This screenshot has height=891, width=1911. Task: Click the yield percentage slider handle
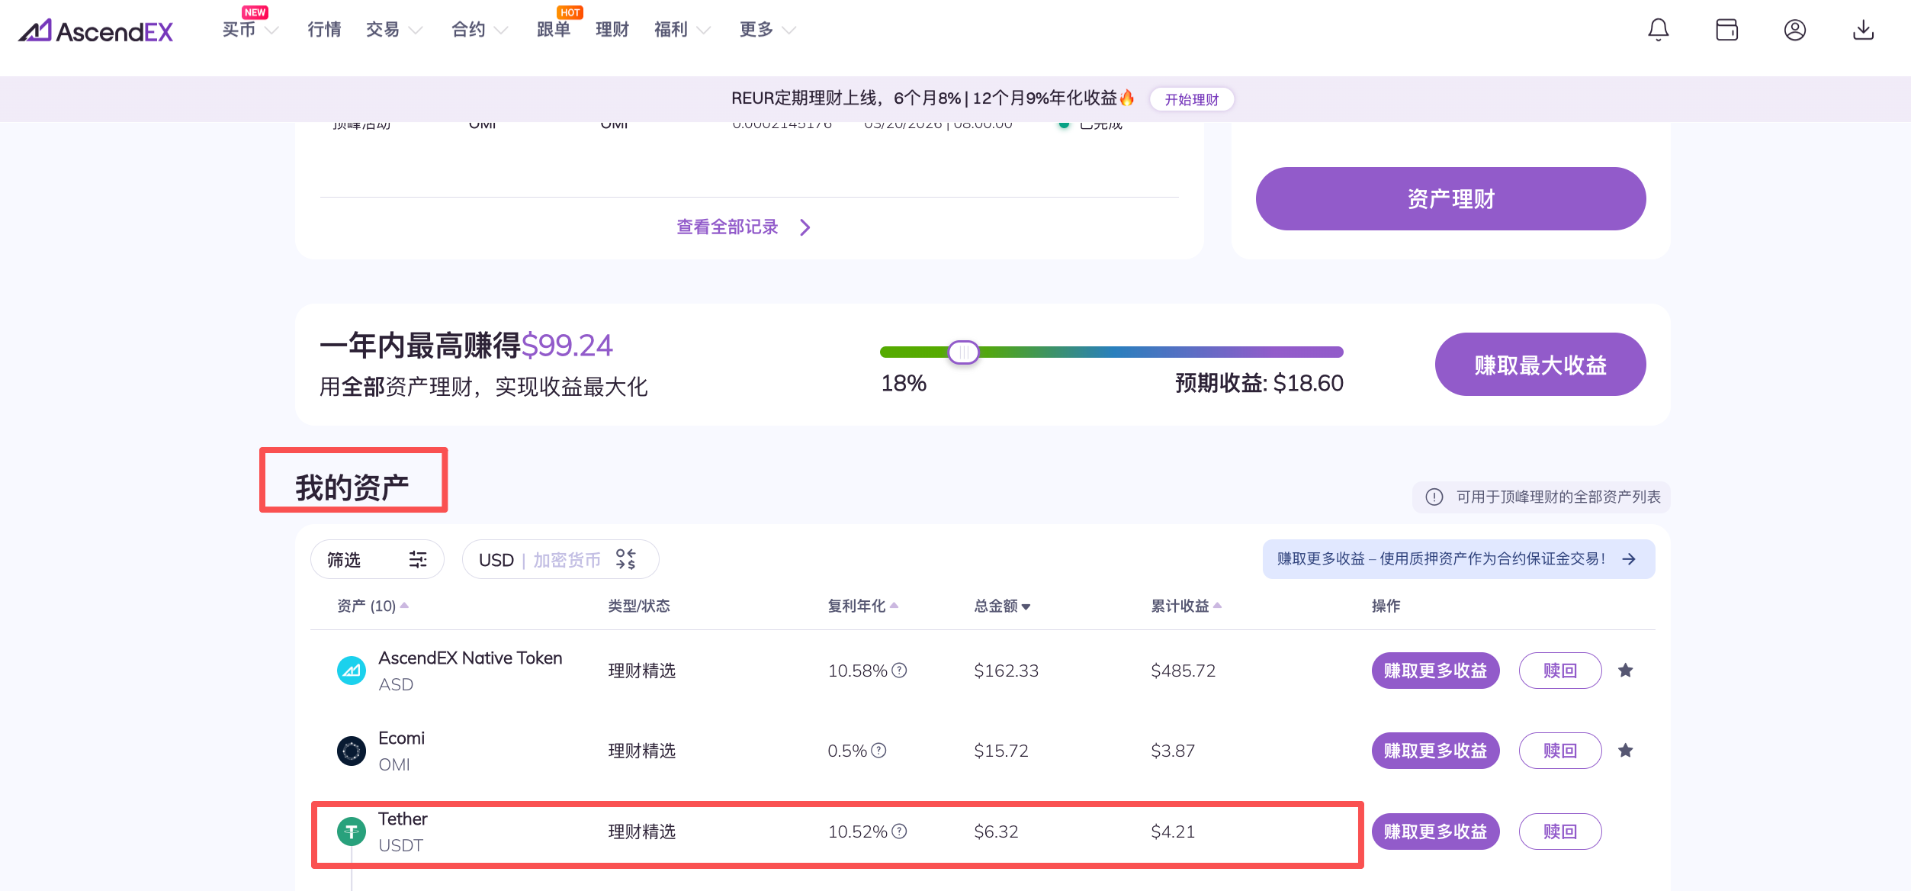pos(963,352)
